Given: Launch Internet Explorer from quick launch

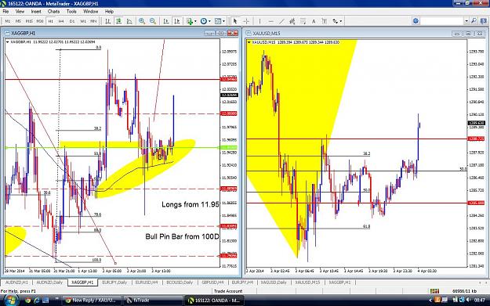Looking at the screenshot, I should coord(37,301).
